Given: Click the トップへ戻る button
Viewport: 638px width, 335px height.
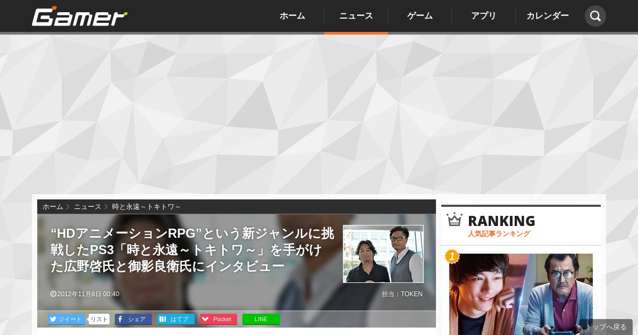Looking at the screenshot, I should 606,327.
